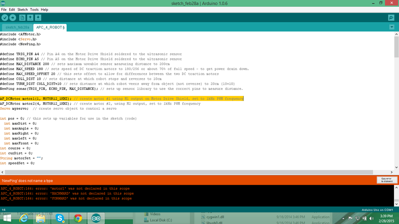Click the '#define TRIG_PIN A4' line
The image size is (399, 224).
coord(91,54)
